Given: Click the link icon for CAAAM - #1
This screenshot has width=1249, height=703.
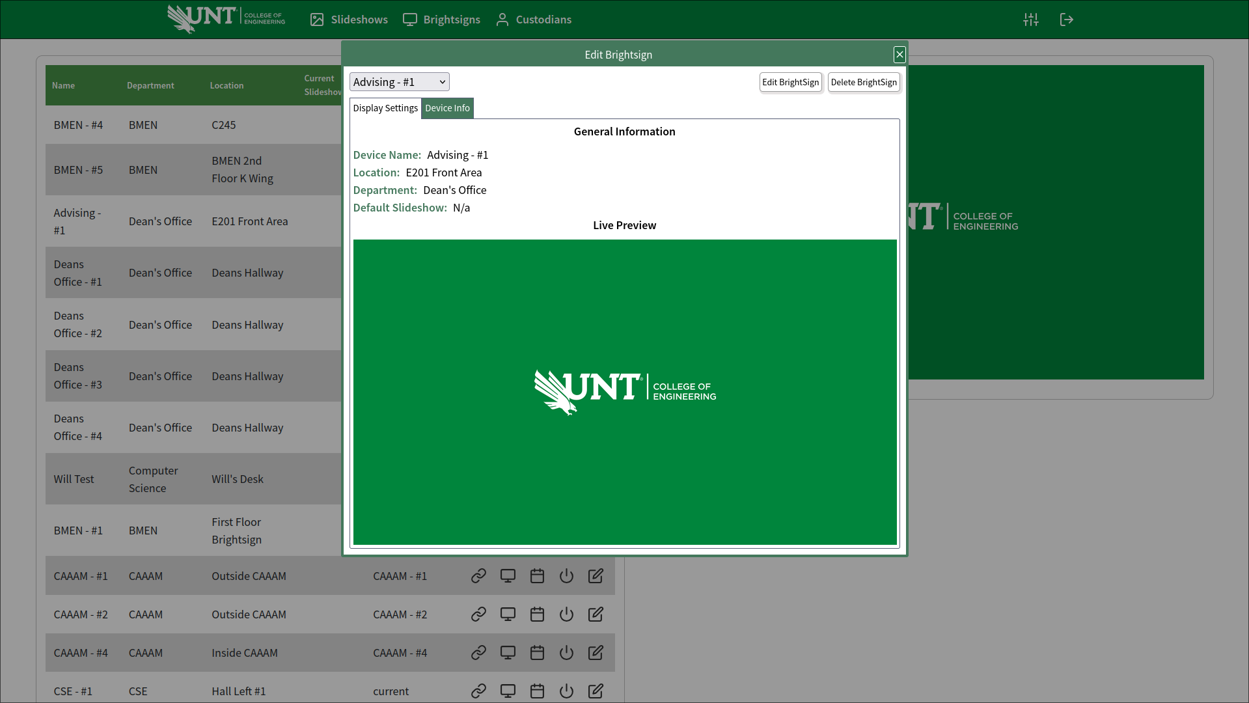Looking at the screenshot, I should pos(478,576).
